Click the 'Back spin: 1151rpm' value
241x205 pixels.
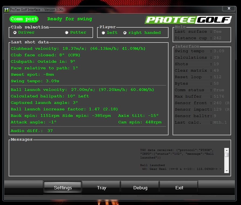click(35, 115)
